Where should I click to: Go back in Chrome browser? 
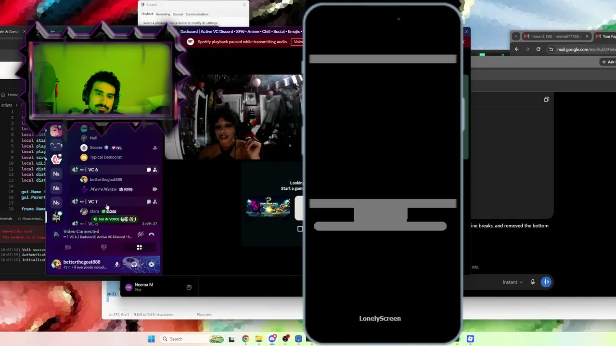click(517, 49)
